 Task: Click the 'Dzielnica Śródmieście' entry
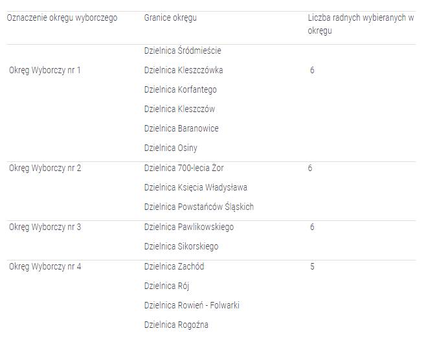click(183, 51)
